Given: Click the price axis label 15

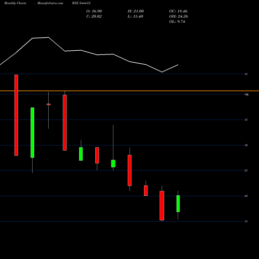Looking at the screenshot, I should (x=246, y=221).
